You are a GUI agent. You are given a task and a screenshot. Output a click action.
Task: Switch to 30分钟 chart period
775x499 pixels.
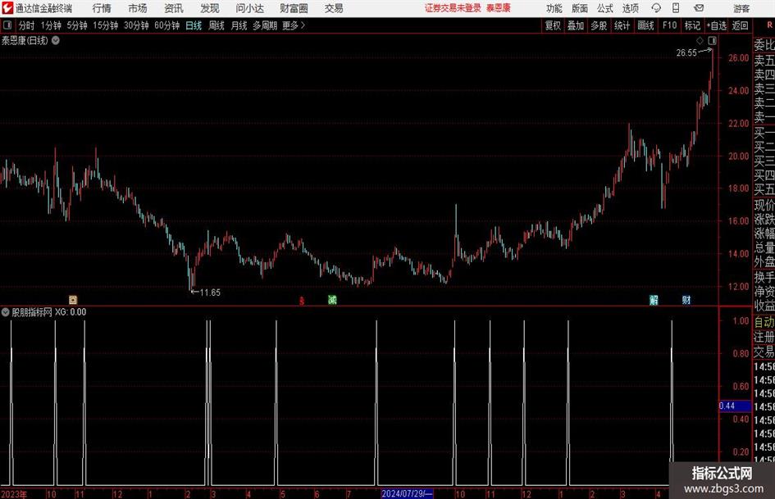136,25
